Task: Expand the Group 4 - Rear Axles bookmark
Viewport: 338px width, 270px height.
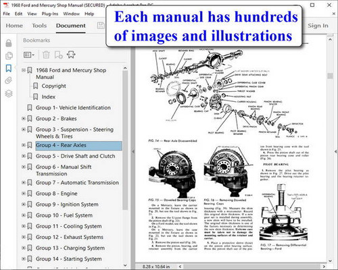Action: click(24, 145)
